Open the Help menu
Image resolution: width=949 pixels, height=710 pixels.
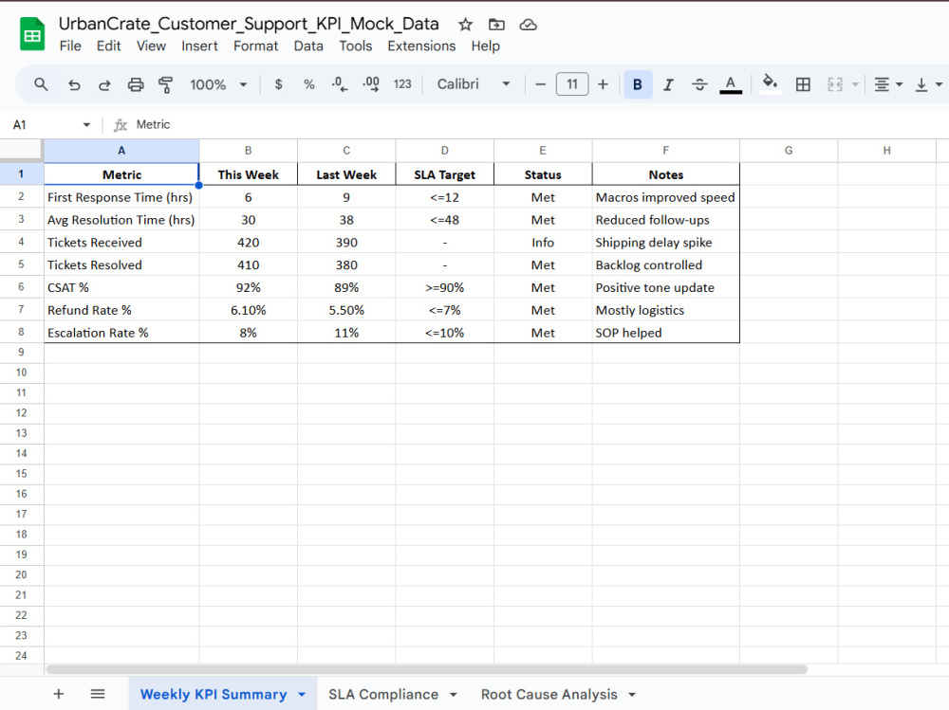point(485,46)
